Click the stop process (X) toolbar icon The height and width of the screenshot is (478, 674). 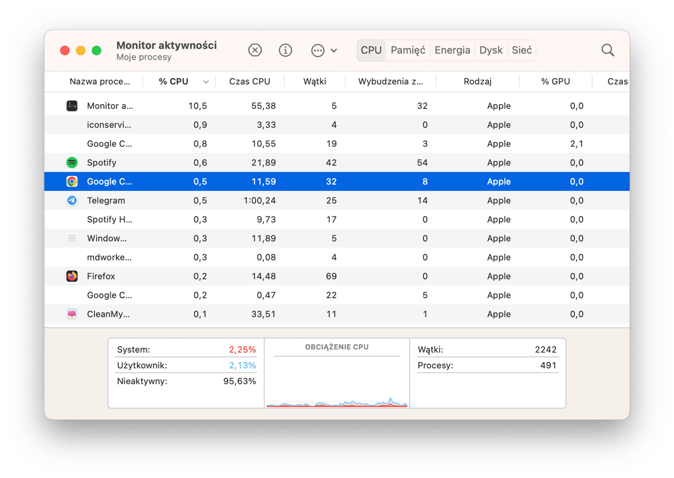click(254, 50)
